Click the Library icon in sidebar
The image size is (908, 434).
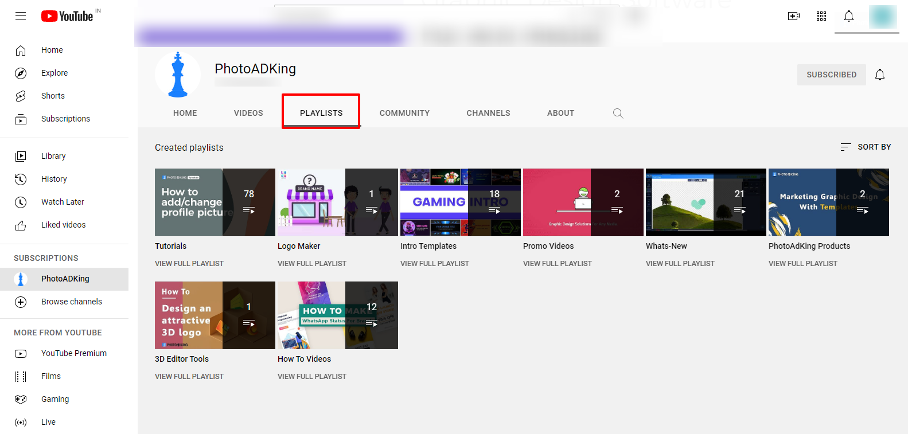pyautogui.click(x=21, y=156)
